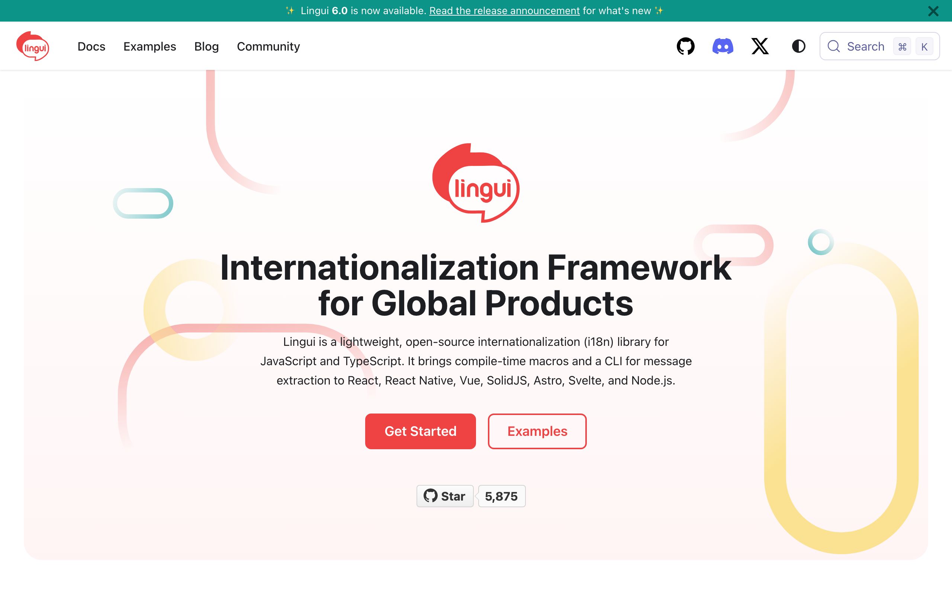
Task: Open the Examples nav item
Action: pyautogui.click(x=149, y=46)
